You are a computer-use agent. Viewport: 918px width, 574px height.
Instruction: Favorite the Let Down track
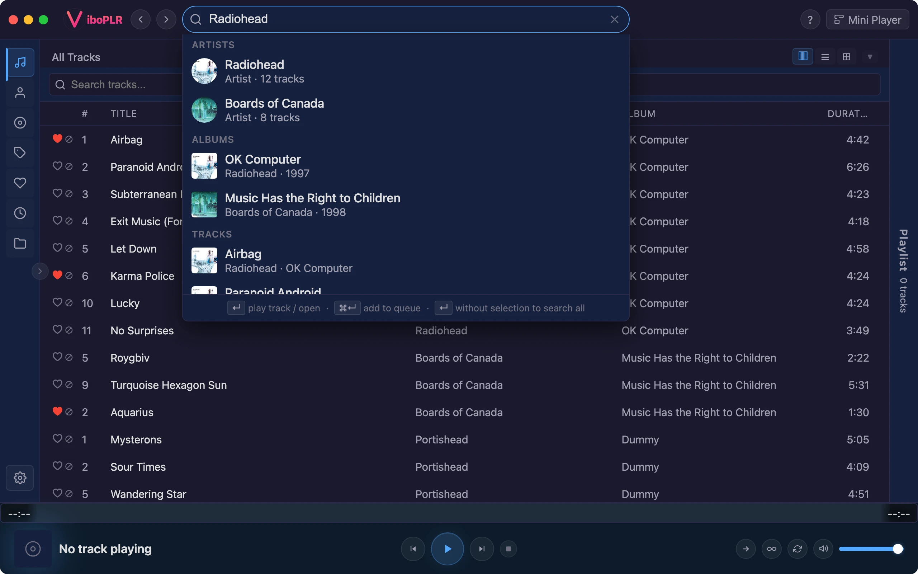pyautogui.click(x=57, y=248)
